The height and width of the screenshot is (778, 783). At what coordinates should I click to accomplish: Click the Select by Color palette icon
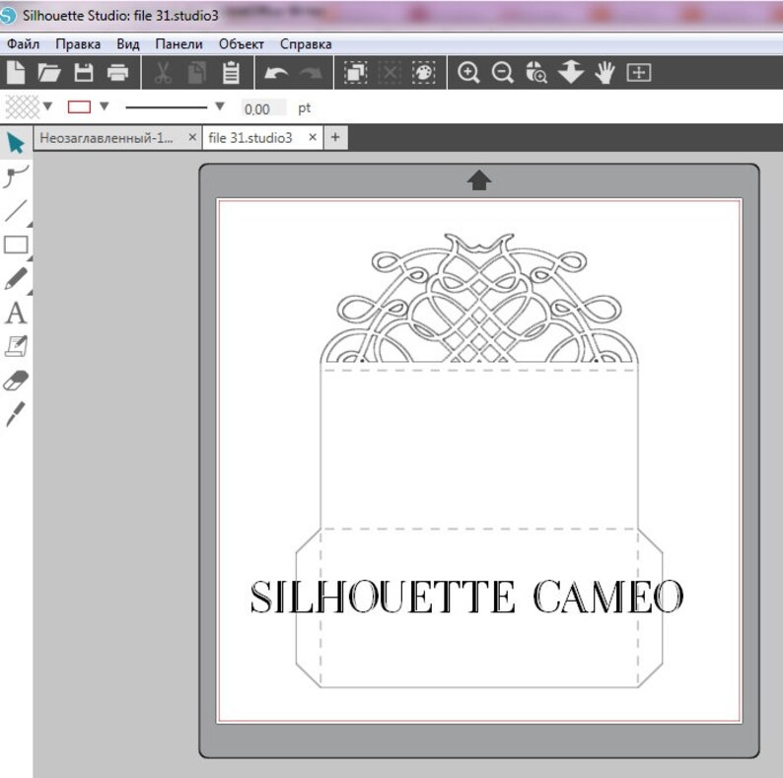pos(423,73)
